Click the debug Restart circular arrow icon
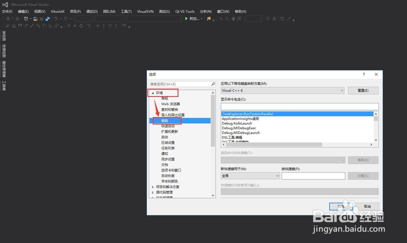Viewport: 407px width, 243px height. (x=81, y=26)
